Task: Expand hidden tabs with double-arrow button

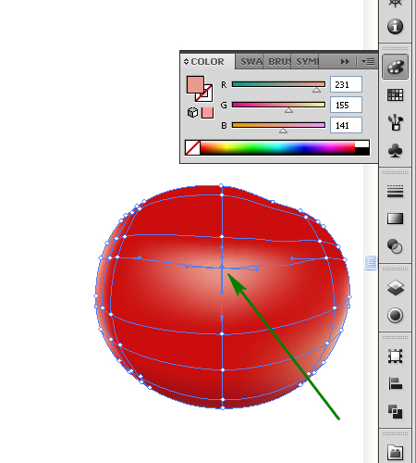Action: point(345,62)
